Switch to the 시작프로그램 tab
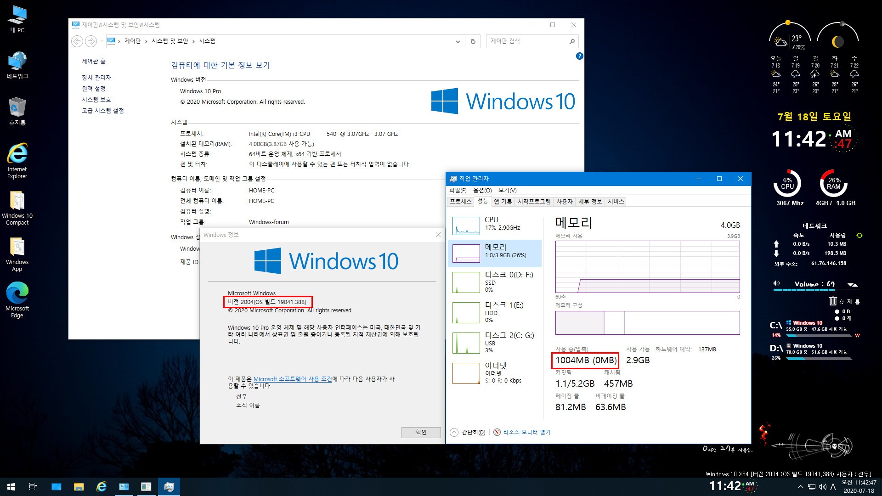The image size is (882, 496). [x=534, y=202]
